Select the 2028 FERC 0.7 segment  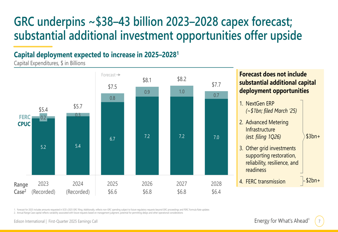pyautogui.click(x=216, y=95)
